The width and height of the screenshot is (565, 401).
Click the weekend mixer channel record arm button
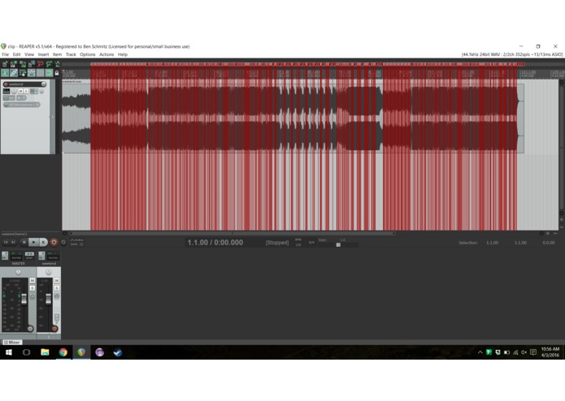[x=54, y=329]
